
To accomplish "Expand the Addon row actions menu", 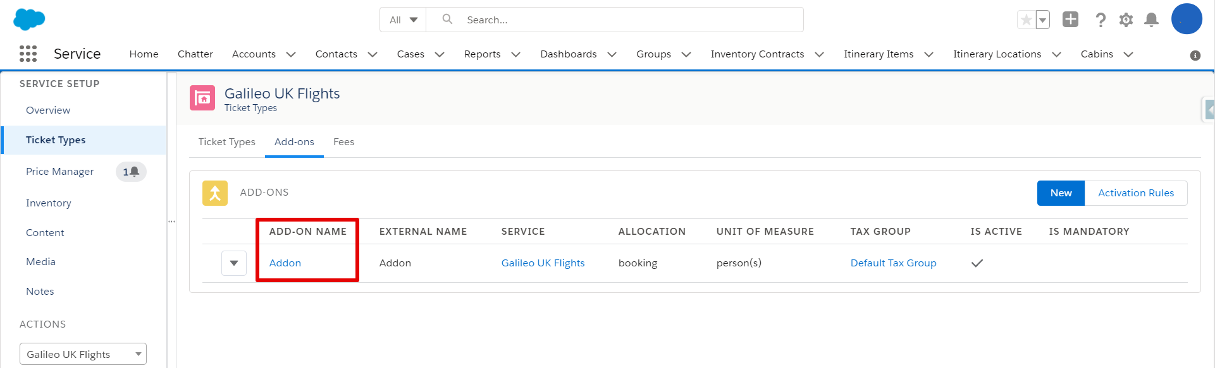I will tap(234, 263).
